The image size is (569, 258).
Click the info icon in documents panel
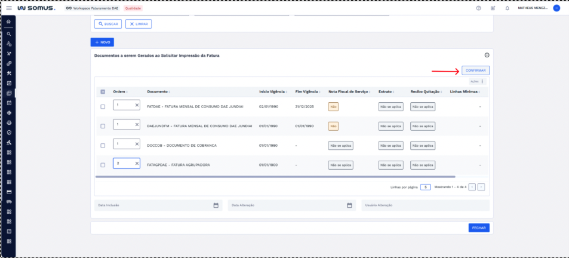[x=487, y=55]
